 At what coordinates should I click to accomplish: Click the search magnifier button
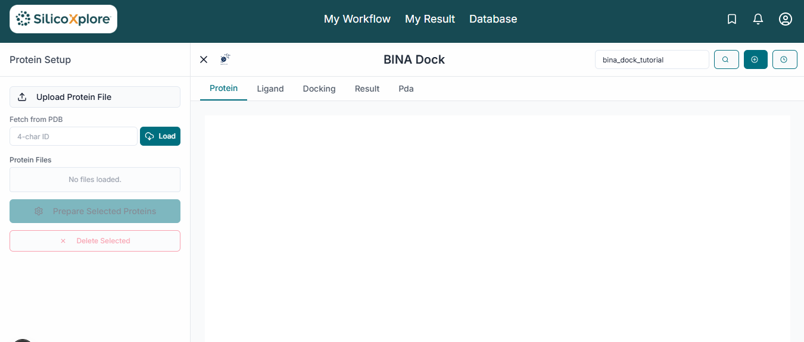pos(727,59)
